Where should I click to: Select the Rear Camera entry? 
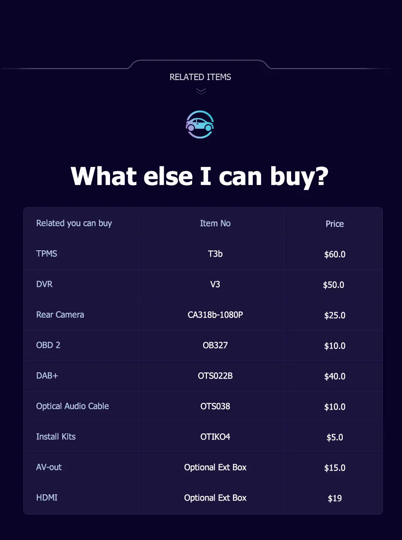pos(60,315)
